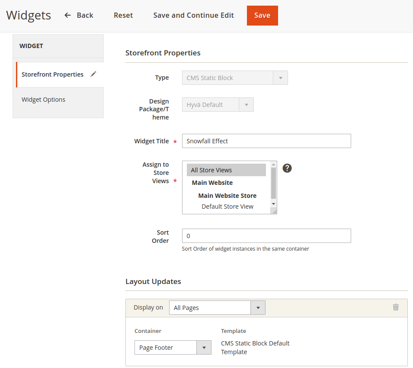Click store views list scroll down arrow

point(273,204)
